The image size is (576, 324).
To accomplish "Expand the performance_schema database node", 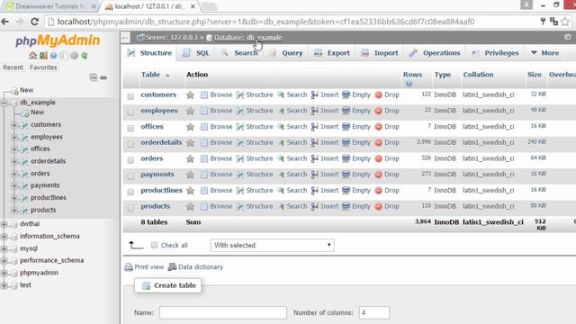I will (4, 260).
